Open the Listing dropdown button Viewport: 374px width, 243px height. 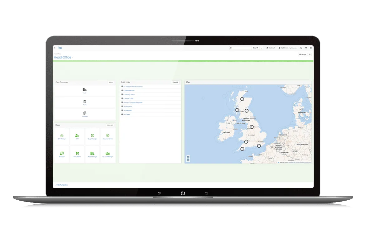click(x=302, y=54)
